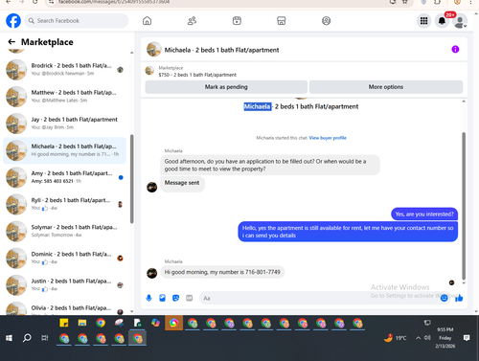Open the Olivia conversation
Viewport: 479px width, 361px height.
pos(65,308)
